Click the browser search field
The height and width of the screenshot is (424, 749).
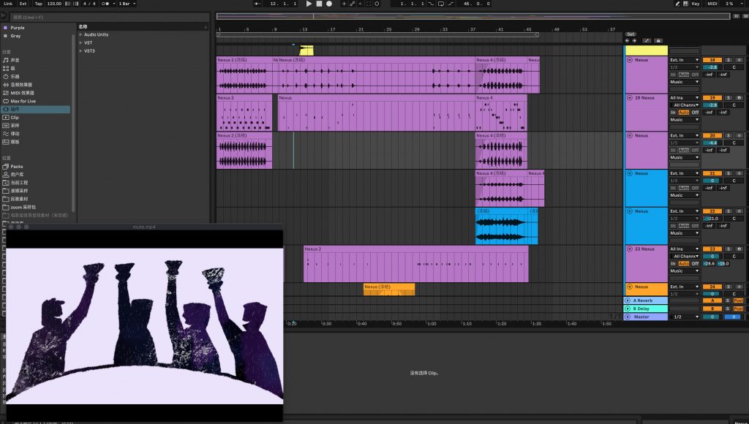[x=37, y=15]
